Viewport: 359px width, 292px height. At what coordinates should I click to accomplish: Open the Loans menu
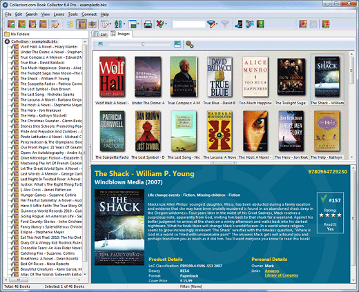click(59, 14)
